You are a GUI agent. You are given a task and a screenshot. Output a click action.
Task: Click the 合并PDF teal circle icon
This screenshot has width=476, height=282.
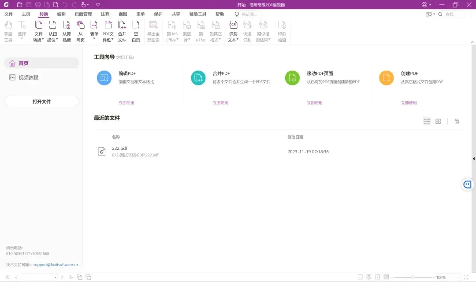[198, 78]
